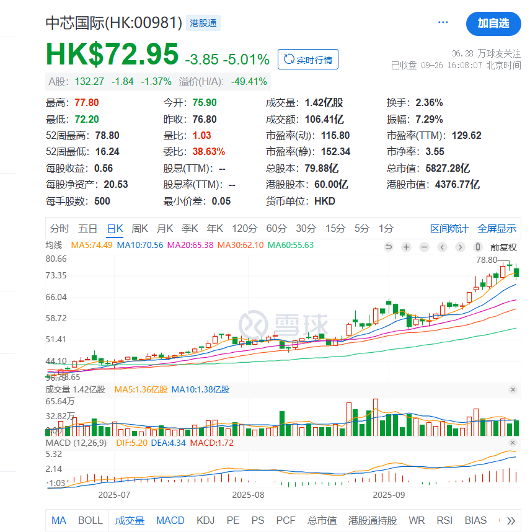Screen dimensions: 530x532
Task: Toggle the WR indicator
Action: 417,520
